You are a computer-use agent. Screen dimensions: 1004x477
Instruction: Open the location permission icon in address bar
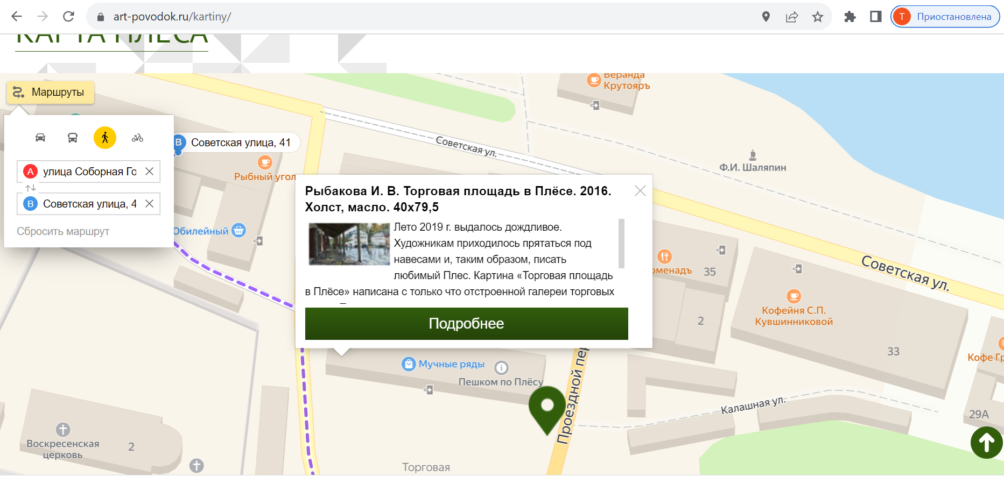pyautogui.click(x=766, y=17)
